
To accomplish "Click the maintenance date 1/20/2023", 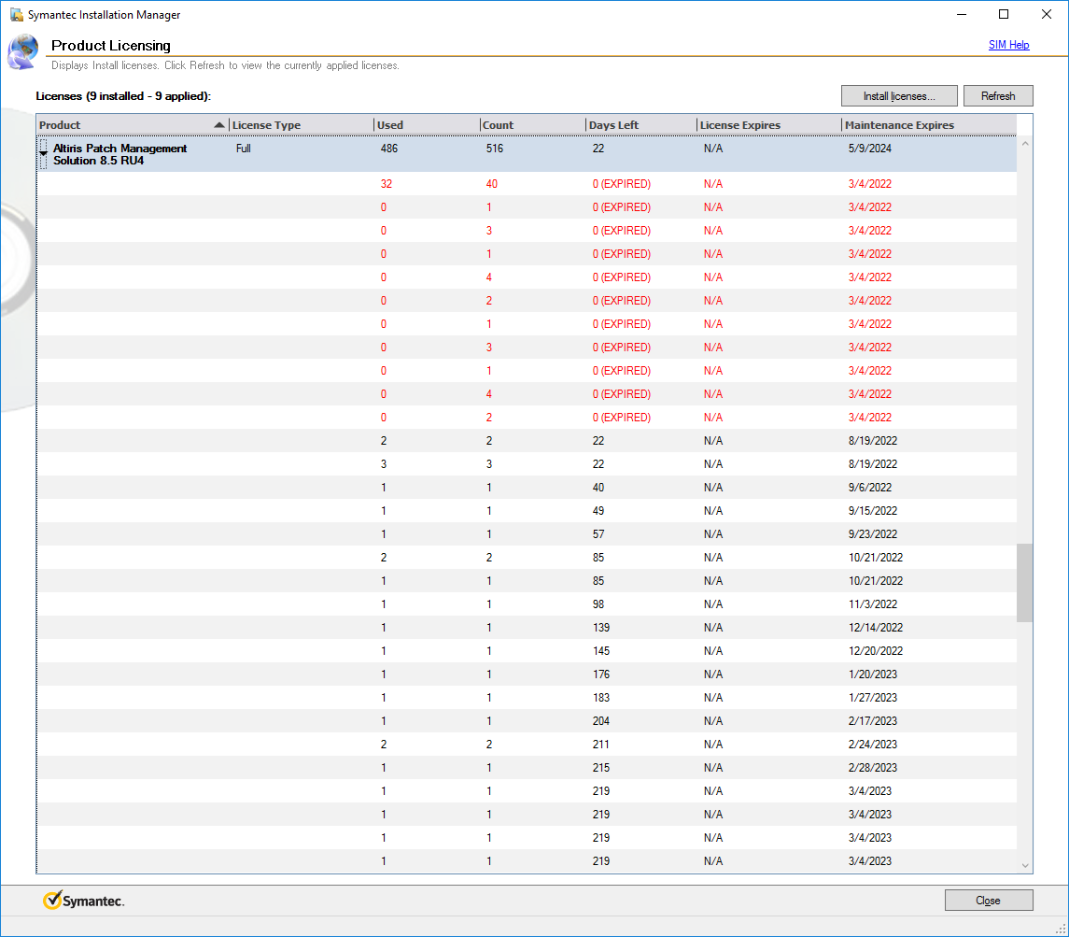I will [x=873, y=674].
